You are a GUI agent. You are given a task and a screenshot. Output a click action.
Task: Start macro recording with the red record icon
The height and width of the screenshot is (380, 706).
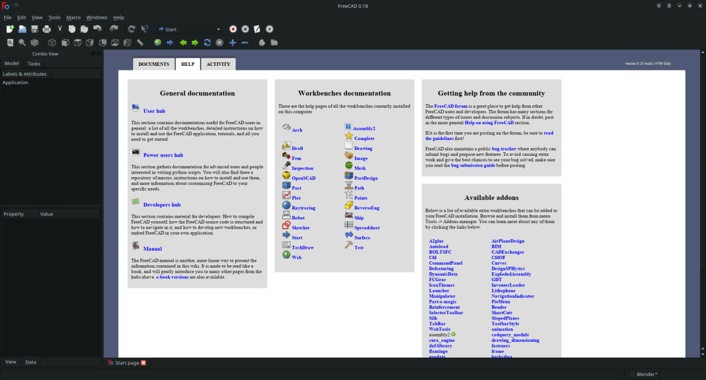233,29
